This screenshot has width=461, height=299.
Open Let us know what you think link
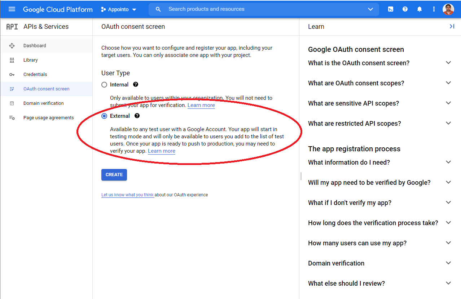tap(128, 195)
